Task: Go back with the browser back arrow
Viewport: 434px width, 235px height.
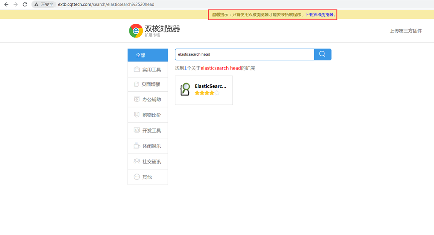Action: 6,5
